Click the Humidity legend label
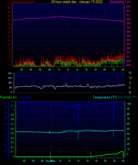This screenshot has height=165, width=138. pos(25,97)
